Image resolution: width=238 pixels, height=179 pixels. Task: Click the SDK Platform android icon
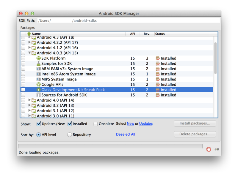[39, 58]
